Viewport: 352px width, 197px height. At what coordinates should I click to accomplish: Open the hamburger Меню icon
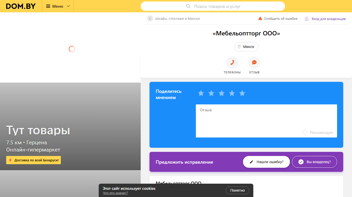click(x=48, y=6)
